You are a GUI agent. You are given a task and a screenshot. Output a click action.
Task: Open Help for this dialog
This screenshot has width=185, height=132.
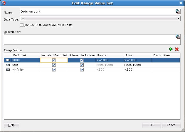pyautogui.click(x=11, y=125)
